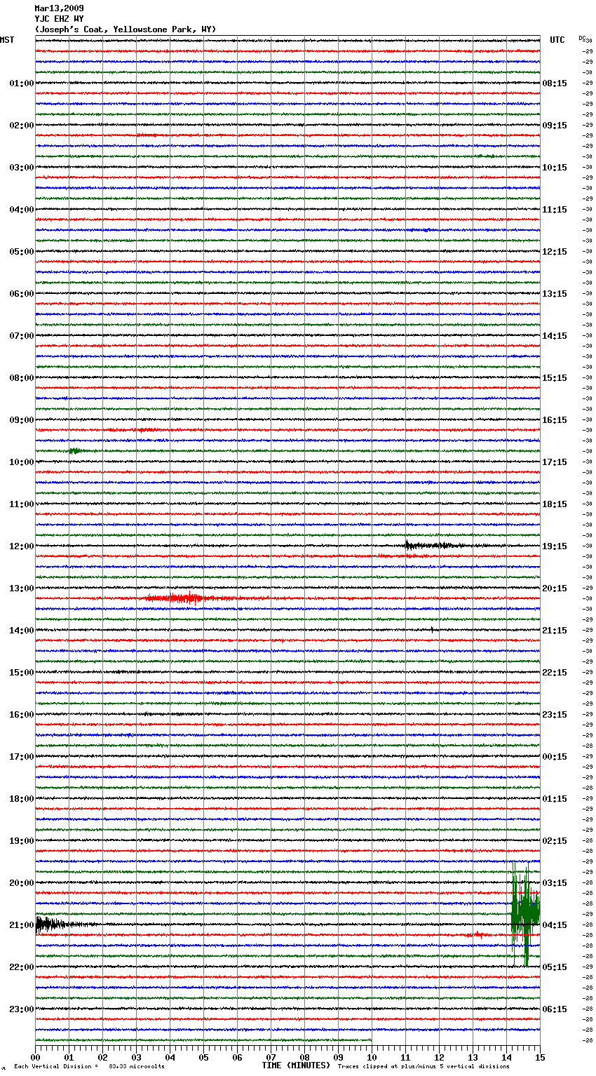The image size is (596, 1076).
Task: Click the 22:15 UTC time label
Action: (555, 673)
